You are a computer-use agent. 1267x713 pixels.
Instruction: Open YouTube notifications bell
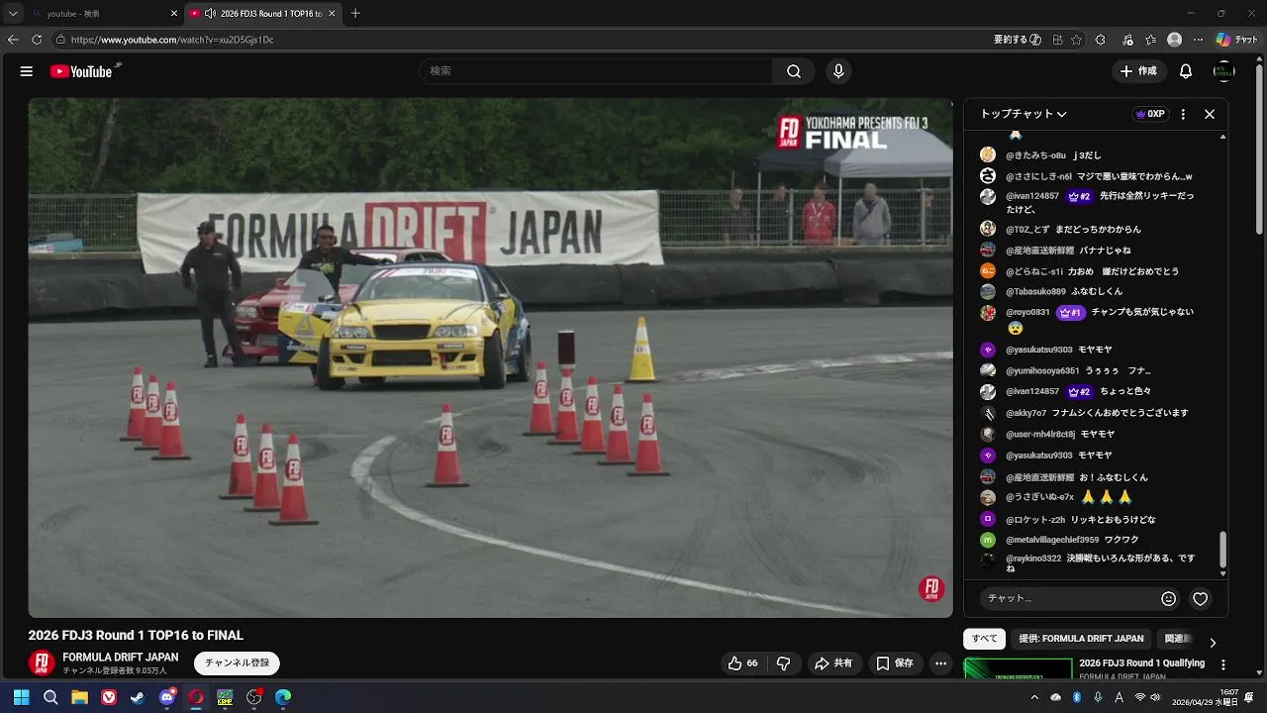[x=1186, y=71]
